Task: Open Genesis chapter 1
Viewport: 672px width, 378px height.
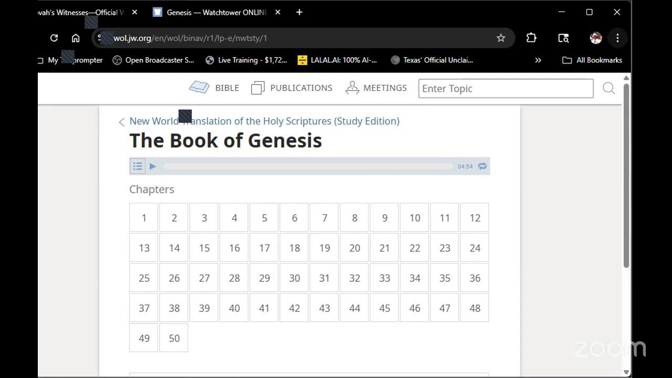Action: pyautogui.click(x=144, y=218)
